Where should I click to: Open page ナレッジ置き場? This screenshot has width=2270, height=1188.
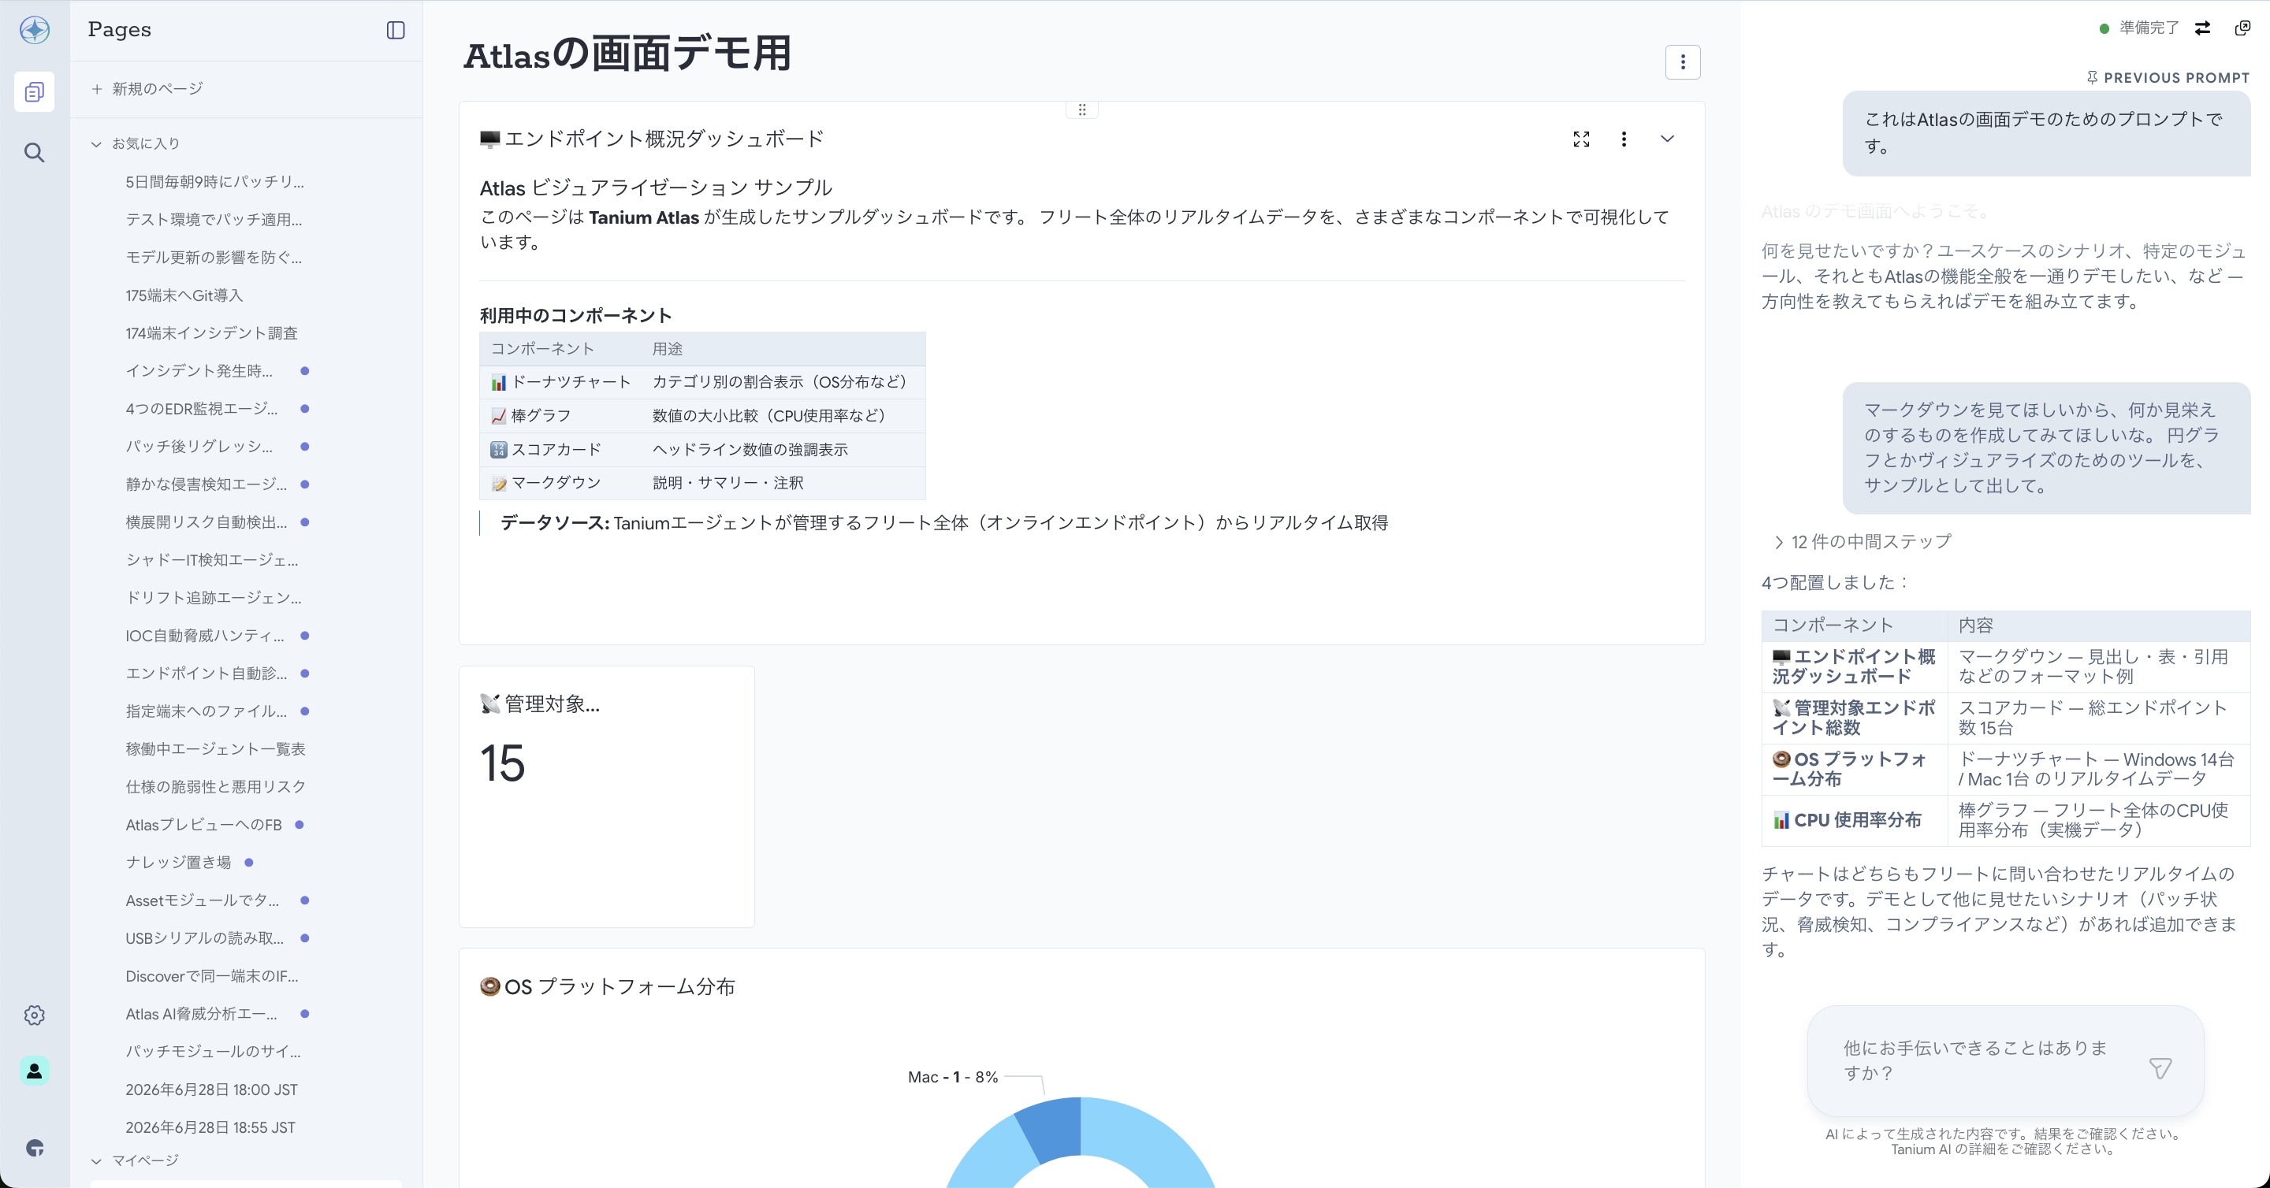coord(178,862)
